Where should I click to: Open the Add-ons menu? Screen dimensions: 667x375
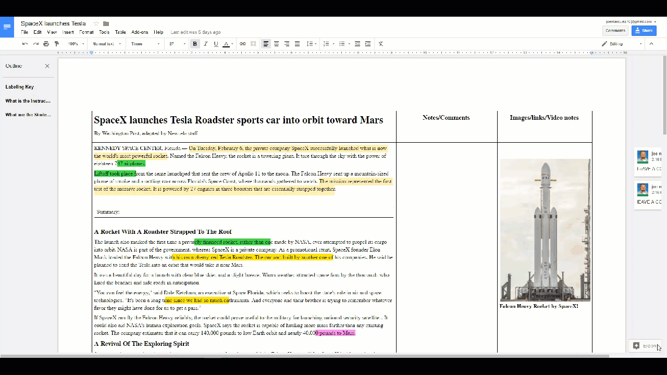coord(140,32)
